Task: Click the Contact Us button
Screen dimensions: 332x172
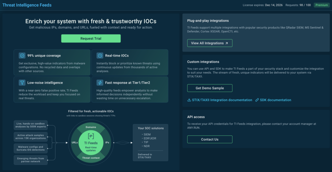Action: click(x=210, y=139)
